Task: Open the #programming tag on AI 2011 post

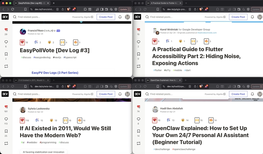Action: [48, 142]
